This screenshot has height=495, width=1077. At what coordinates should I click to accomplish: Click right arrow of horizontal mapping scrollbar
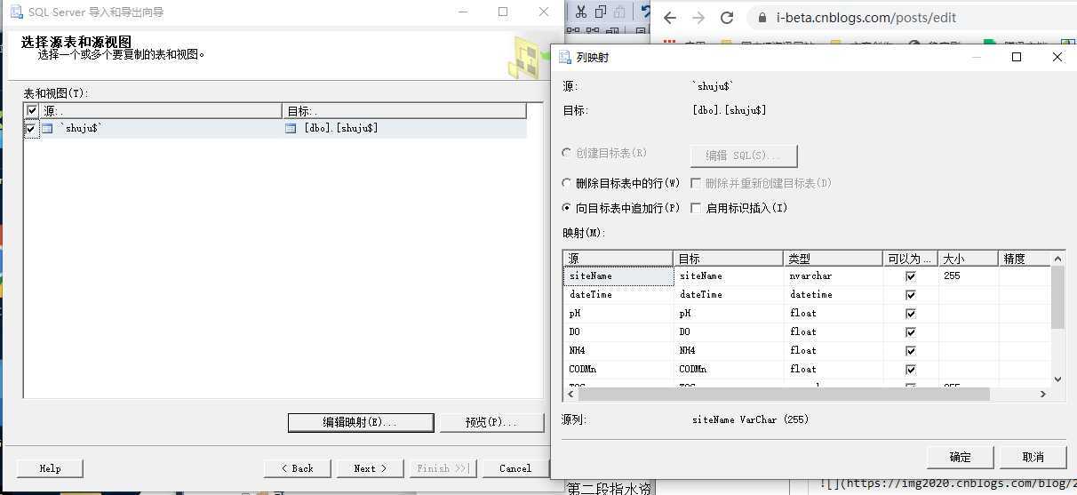pyautogui.click(x=1043, y=394)
